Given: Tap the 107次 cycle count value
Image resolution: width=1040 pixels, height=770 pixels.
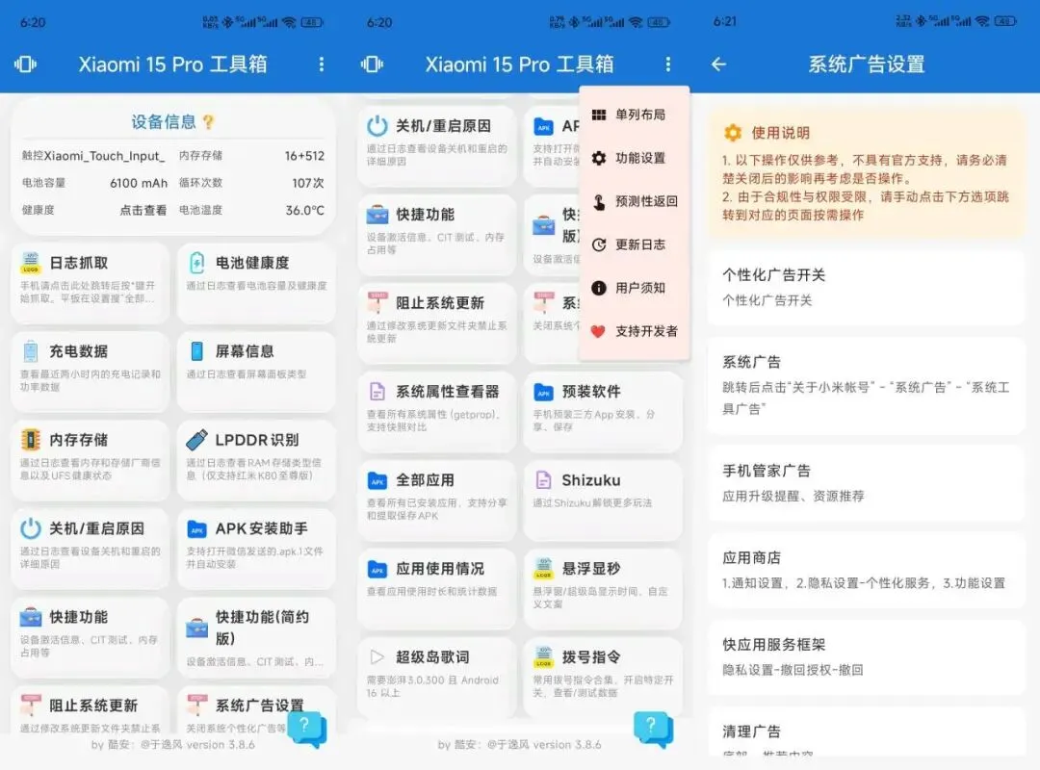Looking at the screenshot, I should [308, 183].
